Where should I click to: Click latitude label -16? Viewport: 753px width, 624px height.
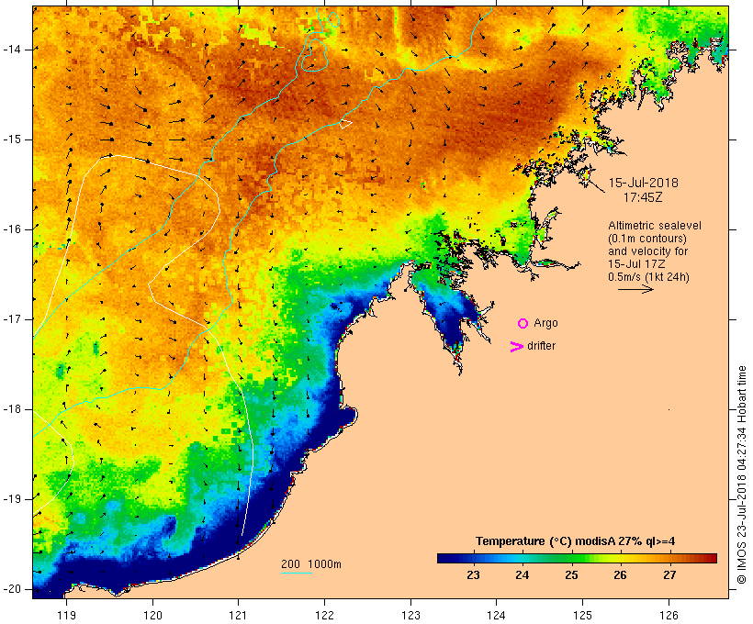(x=11, y=229)
